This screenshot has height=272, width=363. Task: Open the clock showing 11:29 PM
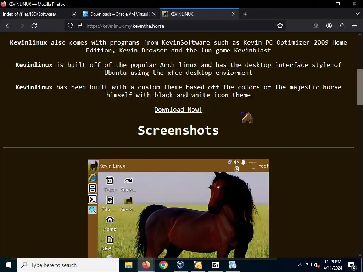(x=333, y=265)
